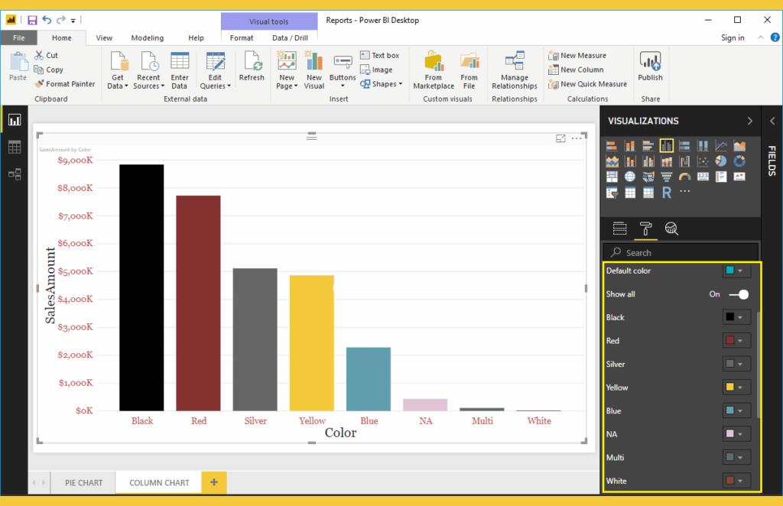Select the Treemap visual
Screen dimensions: 783x506
(612, 177)
